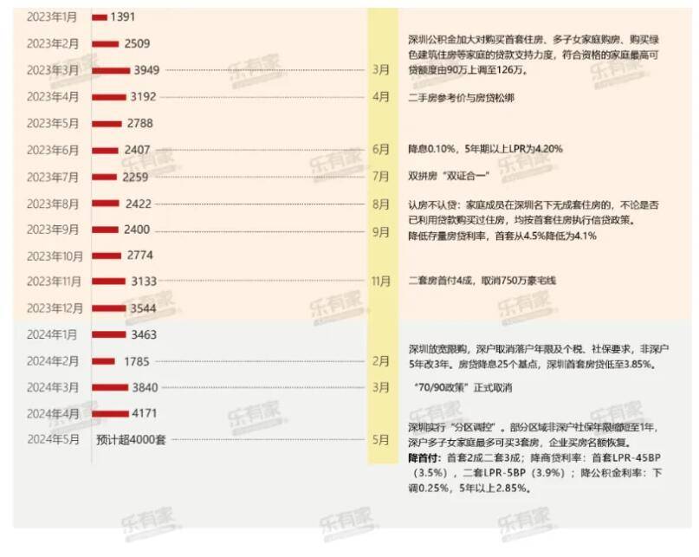
Task: Select the value 2400
Action: pos(137,230)
